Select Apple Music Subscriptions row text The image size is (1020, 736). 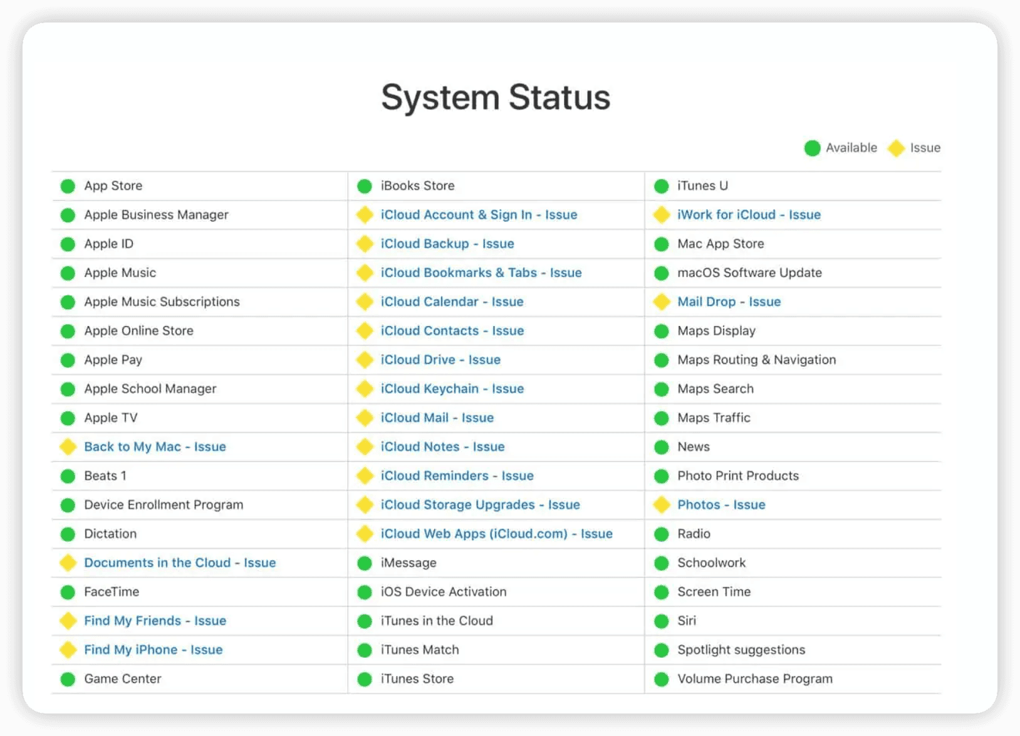pos(162,302)
